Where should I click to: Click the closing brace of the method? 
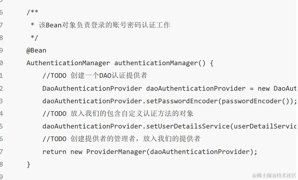tap(29, 164)
